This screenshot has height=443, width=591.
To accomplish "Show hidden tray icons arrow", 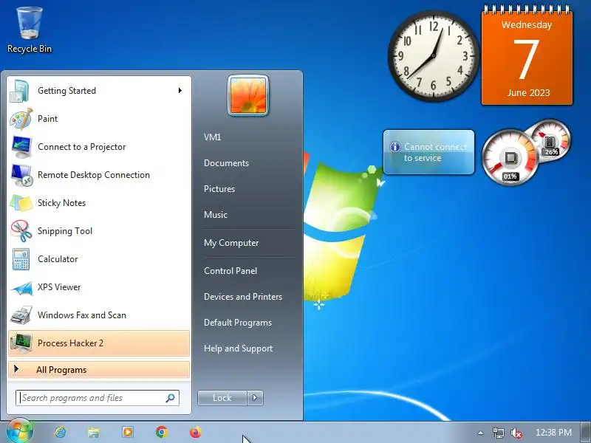I will tap(480, 433).
